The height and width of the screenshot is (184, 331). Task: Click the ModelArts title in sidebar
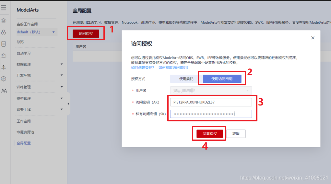click(x=28, y=10)
